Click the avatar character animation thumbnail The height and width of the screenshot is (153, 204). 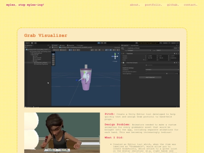tap(62, 133)
